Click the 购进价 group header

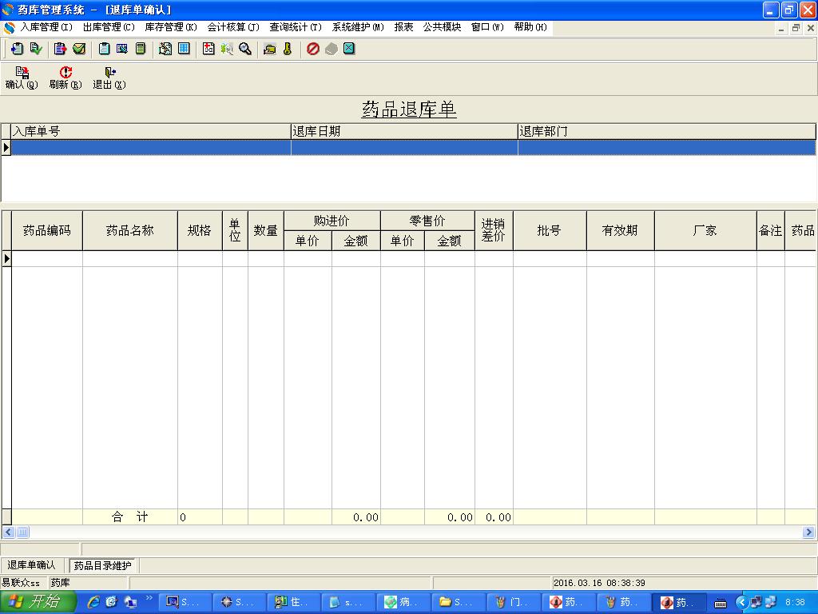pyautogui.click(x=332, y=221)
